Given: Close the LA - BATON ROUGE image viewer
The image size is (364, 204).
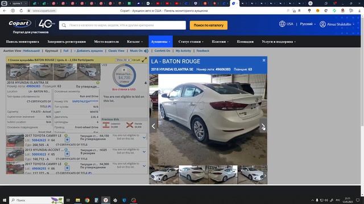Looking at the screenshot, I should point(264,60).
